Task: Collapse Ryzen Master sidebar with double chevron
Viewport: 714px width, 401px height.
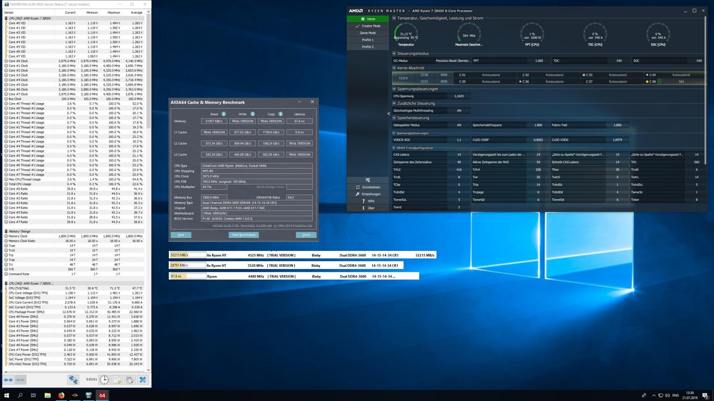Action: click(x=389, y=113)
